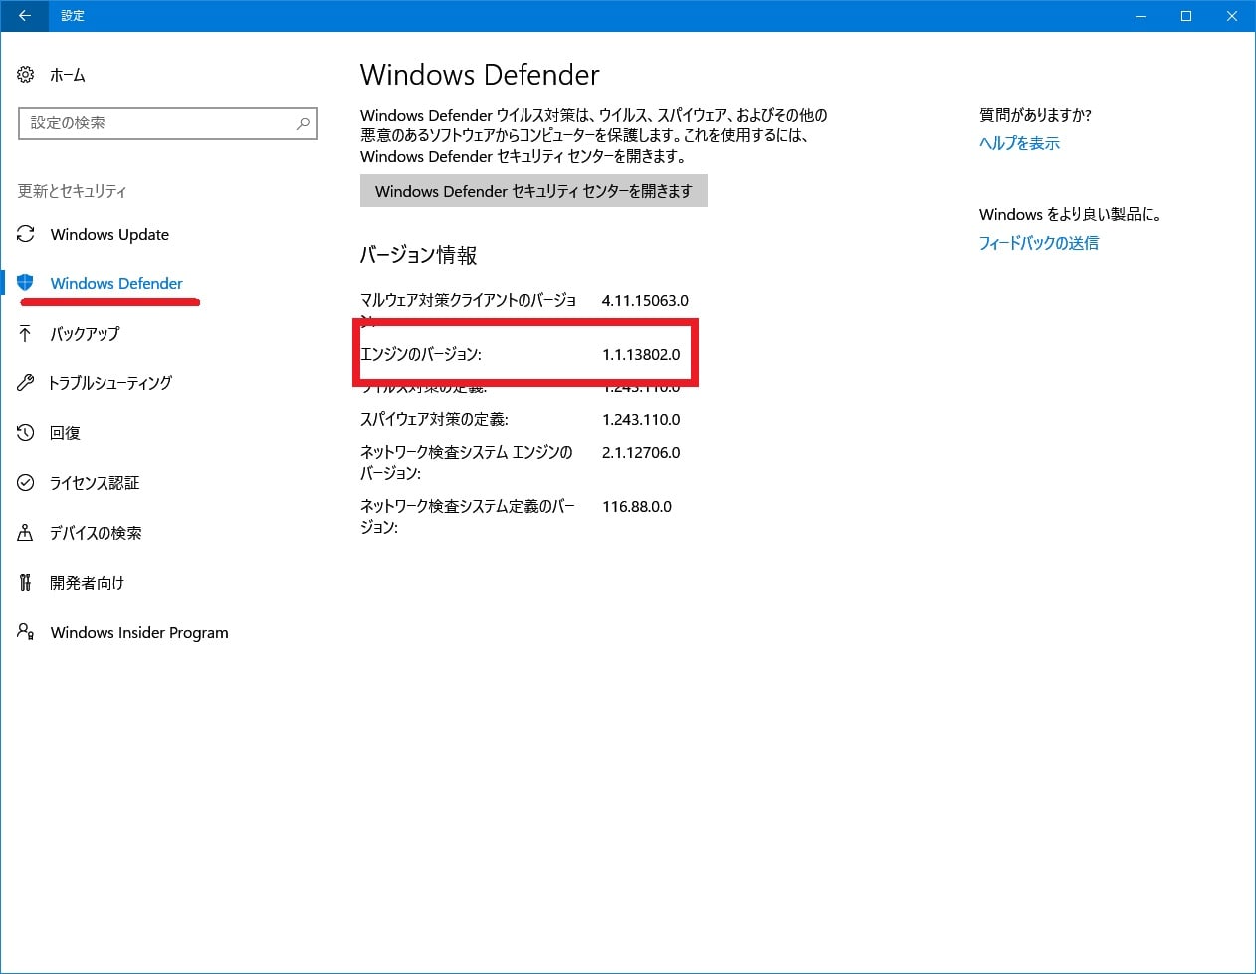The width and height of the screenshot is (1256, 974).
Task: Click the Home gear icon
Action: (26, 75)
